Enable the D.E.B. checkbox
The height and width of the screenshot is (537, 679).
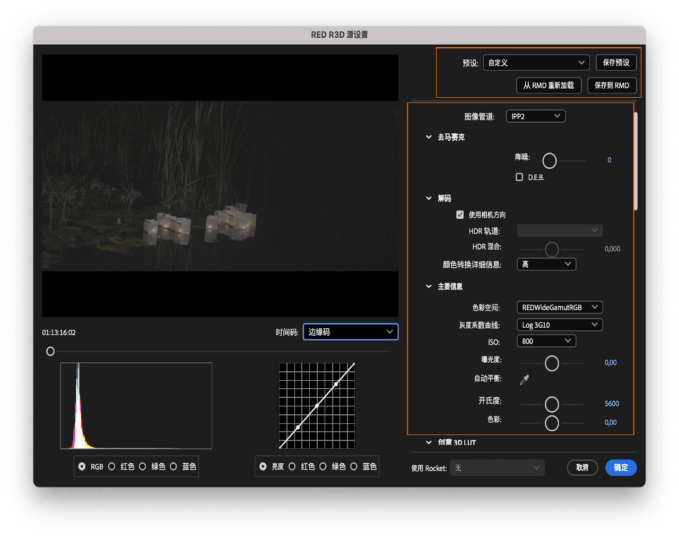point(519,177)
